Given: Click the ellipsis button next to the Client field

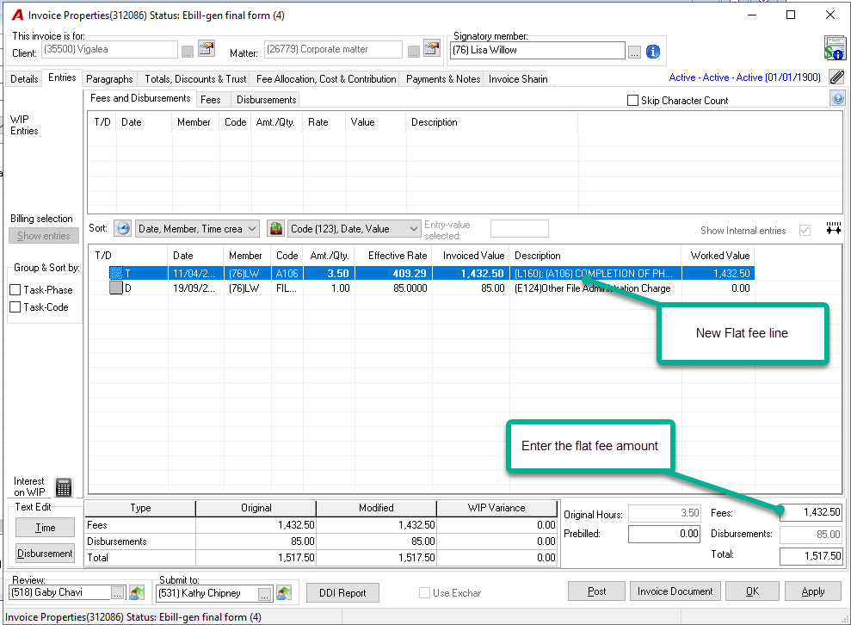Looking at the screenshot, I should [188, 53].
